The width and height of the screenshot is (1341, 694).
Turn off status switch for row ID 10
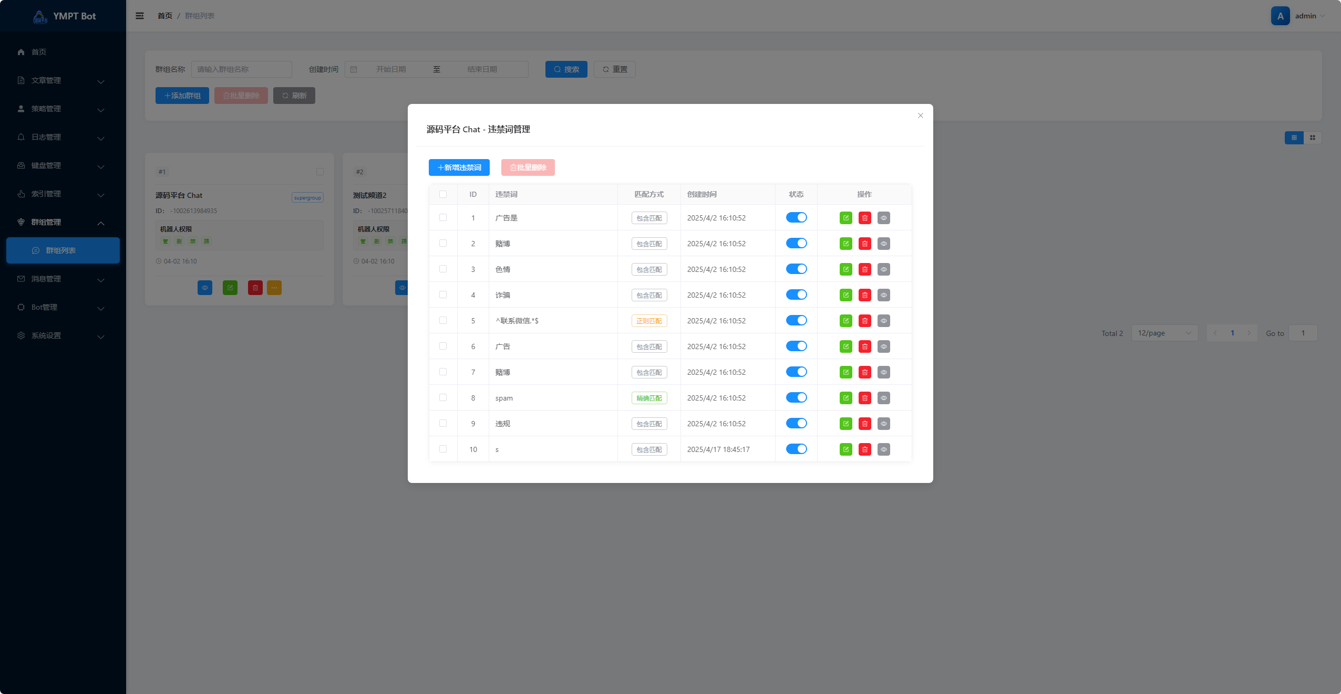coord(796,449)
